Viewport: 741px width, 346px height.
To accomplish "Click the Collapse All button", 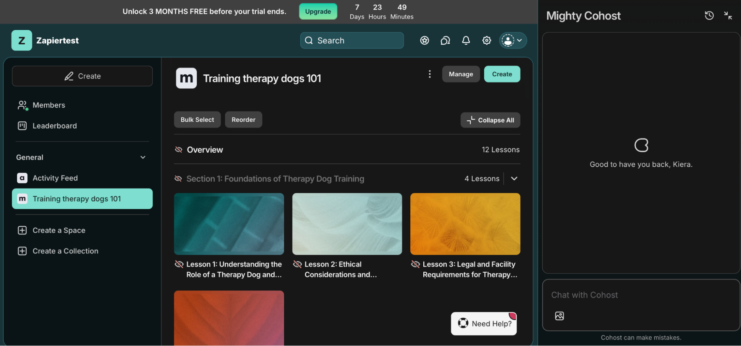I will pos(490,120).
